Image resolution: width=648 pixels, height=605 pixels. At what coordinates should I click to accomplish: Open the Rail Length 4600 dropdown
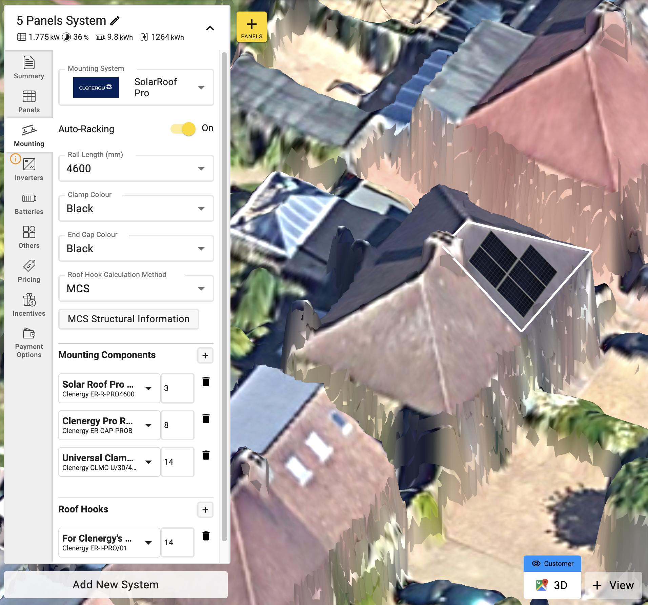point(136,169)
